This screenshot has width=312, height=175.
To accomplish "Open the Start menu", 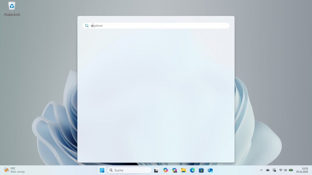I will 102,170.
